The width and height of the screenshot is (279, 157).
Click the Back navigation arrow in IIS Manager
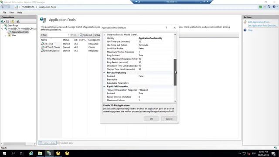click(x=3, y=7)
